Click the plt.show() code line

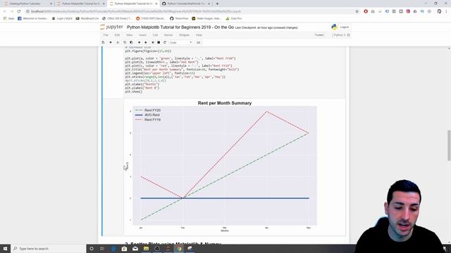tap(134, 92)
